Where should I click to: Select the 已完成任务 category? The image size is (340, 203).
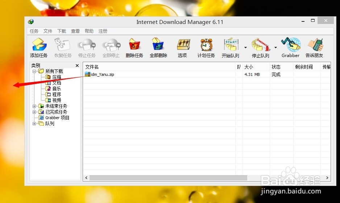[57, 112]
